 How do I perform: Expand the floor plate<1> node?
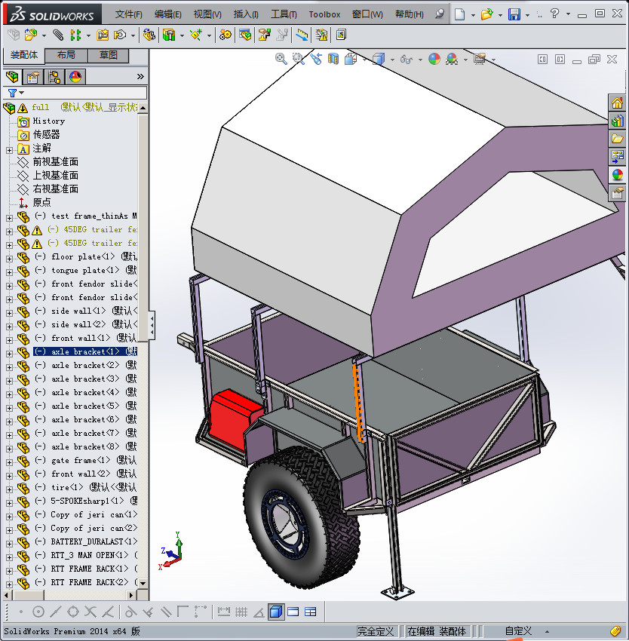point(9,259)
